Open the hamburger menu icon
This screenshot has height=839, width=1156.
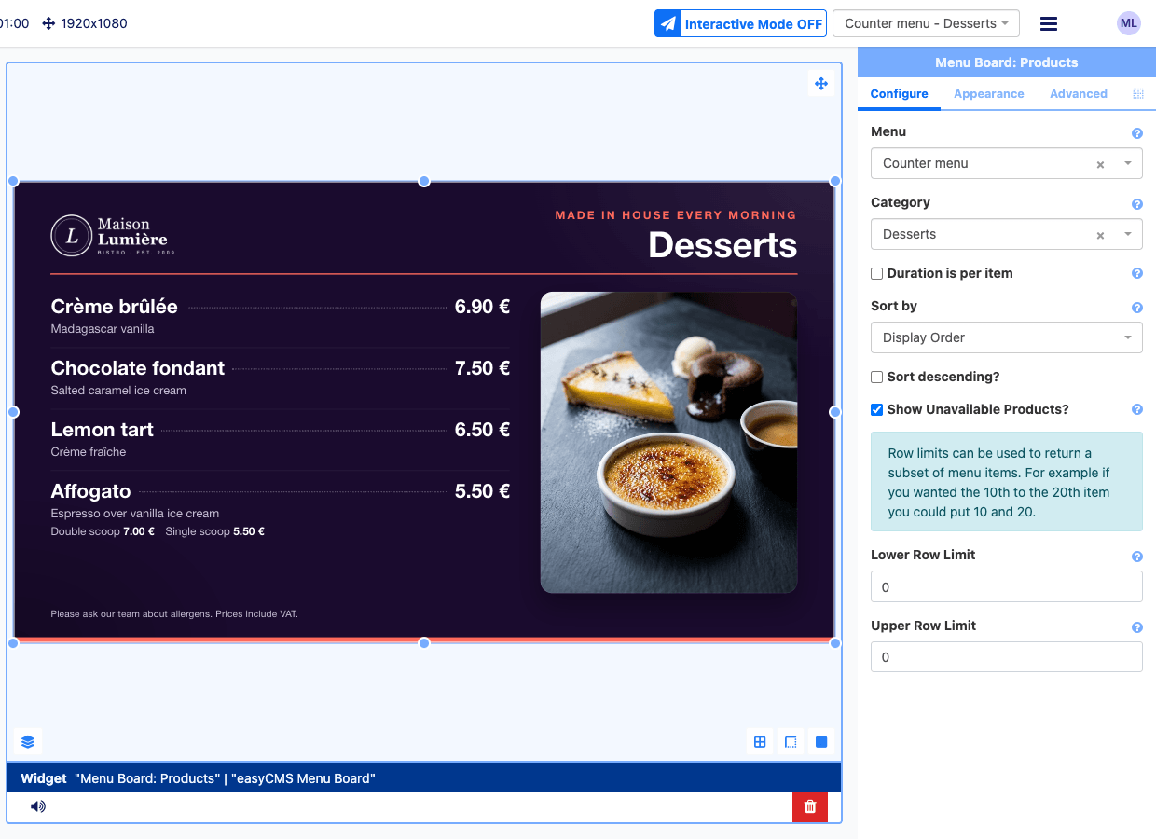1049,23
